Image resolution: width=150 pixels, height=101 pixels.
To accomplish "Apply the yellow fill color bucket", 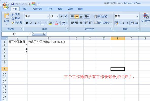I will pyautogui.click(x=50, y=23).
